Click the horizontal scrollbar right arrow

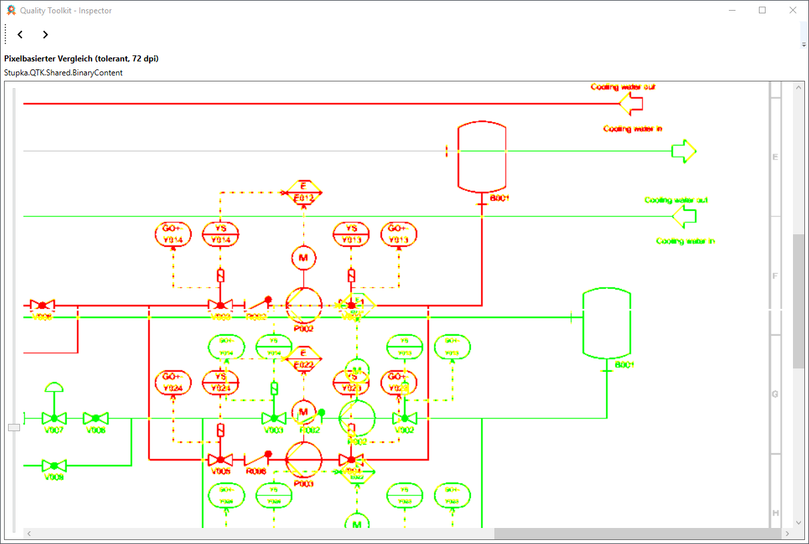coord(788,534)
